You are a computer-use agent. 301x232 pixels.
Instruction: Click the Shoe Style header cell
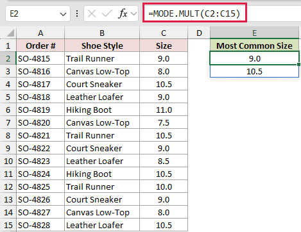[102, 46]
